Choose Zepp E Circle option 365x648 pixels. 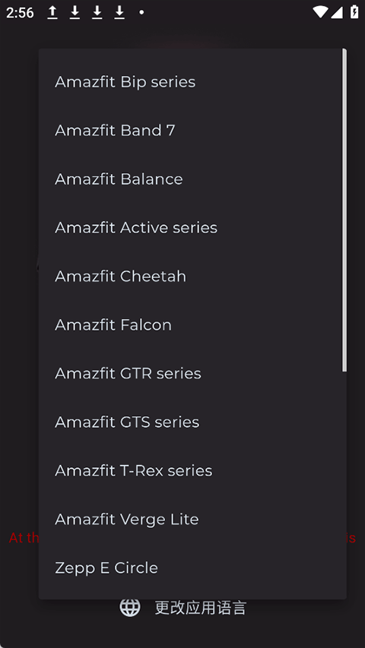(x=192, y=567)
